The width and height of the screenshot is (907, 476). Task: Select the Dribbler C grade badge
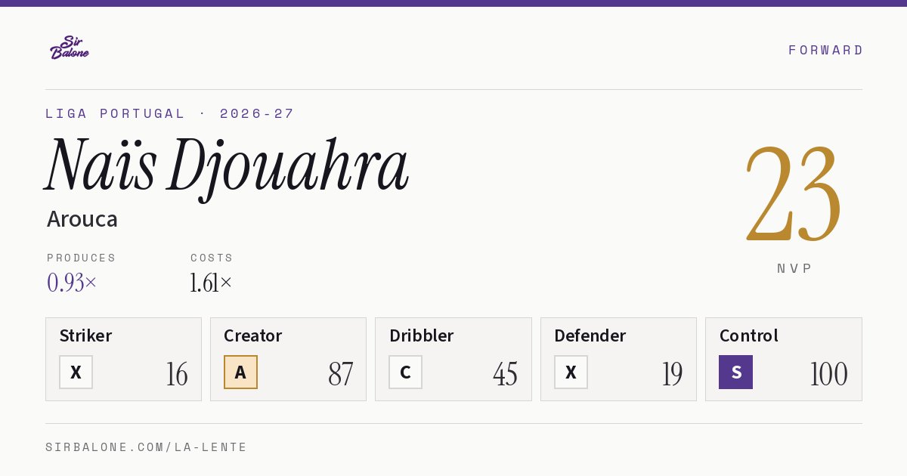click(405, 372)
